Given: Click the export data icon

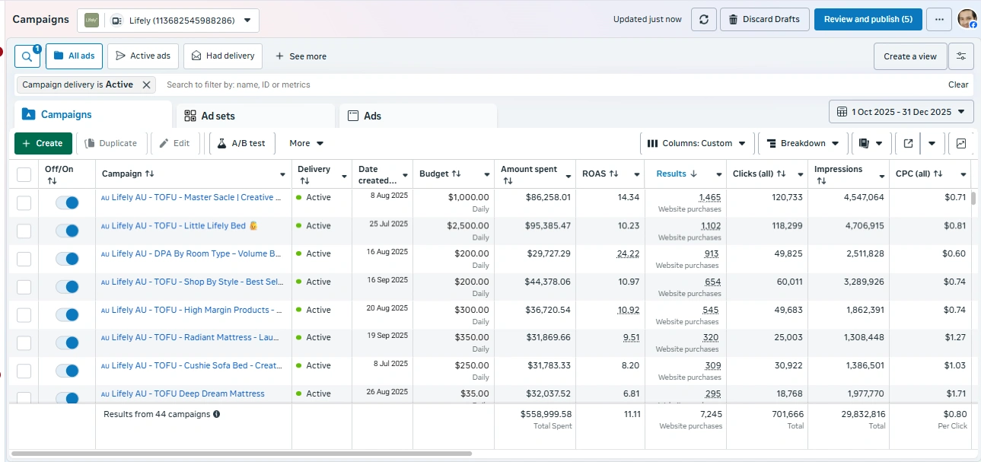Looking at the screenshot, I should point(908,143).
